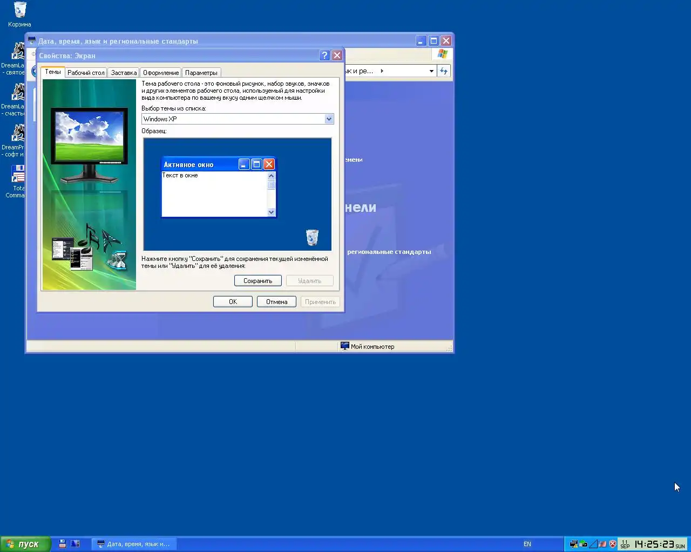Click the Текст в окне sample text
This screenshot has width=691, height=552.
point(180,175)
